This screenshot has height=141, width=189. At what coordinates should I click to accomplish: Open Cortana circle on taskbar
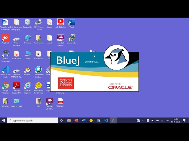click(x=61, y=120)
